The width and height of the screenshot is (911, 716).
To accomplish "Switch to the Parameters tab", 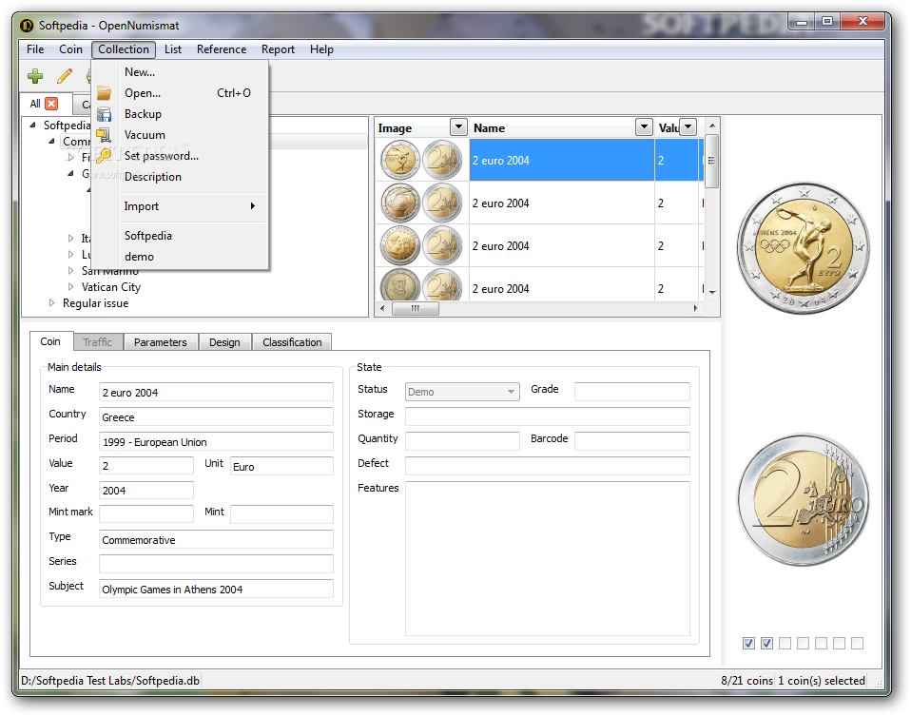I will 161,342.
